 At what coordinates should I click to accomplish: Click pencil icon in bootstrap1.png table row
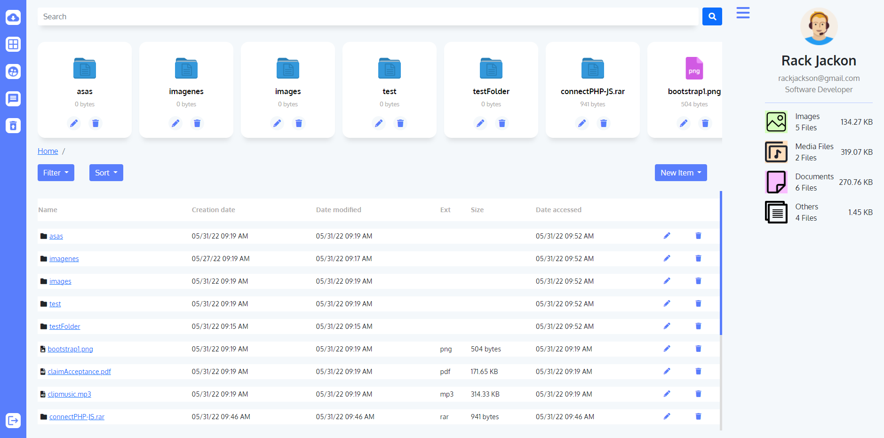(x=667, y=349)
